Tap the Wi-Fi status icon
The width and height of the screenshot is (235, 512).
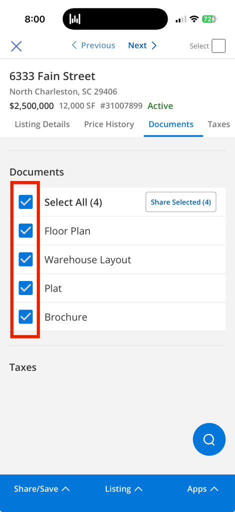click(x=194, y=19)
